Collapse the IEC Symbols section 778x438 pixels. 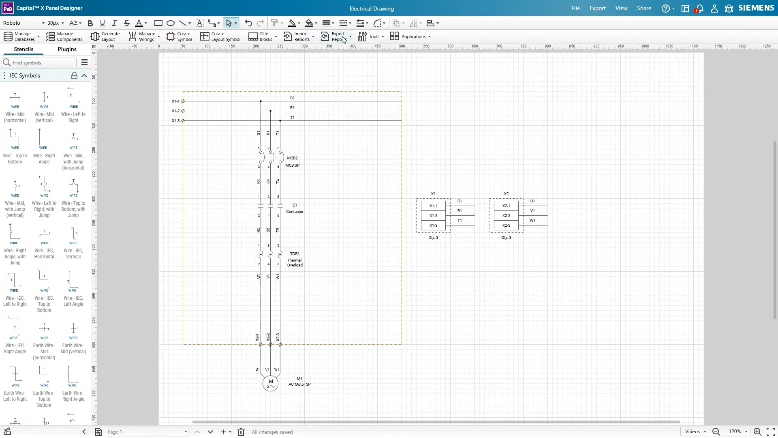point(84,75)
